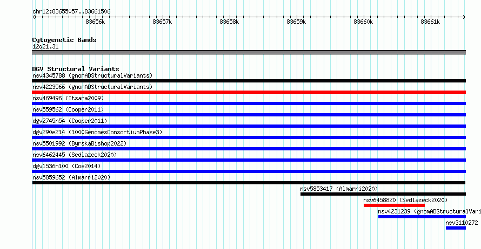Click the Cytogenetic Bands track title
The image size is (481, 249).
[64, 40]
